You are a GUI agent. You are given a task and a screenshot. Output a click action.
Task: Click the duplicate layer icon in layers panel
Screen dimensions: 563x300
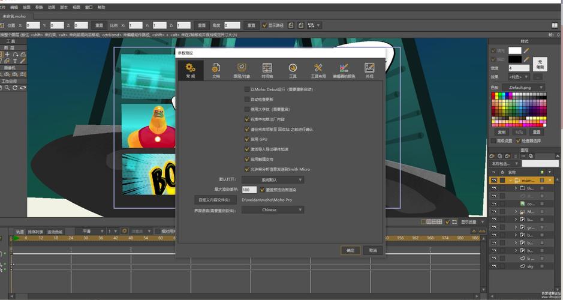click(x=500, y=156)
